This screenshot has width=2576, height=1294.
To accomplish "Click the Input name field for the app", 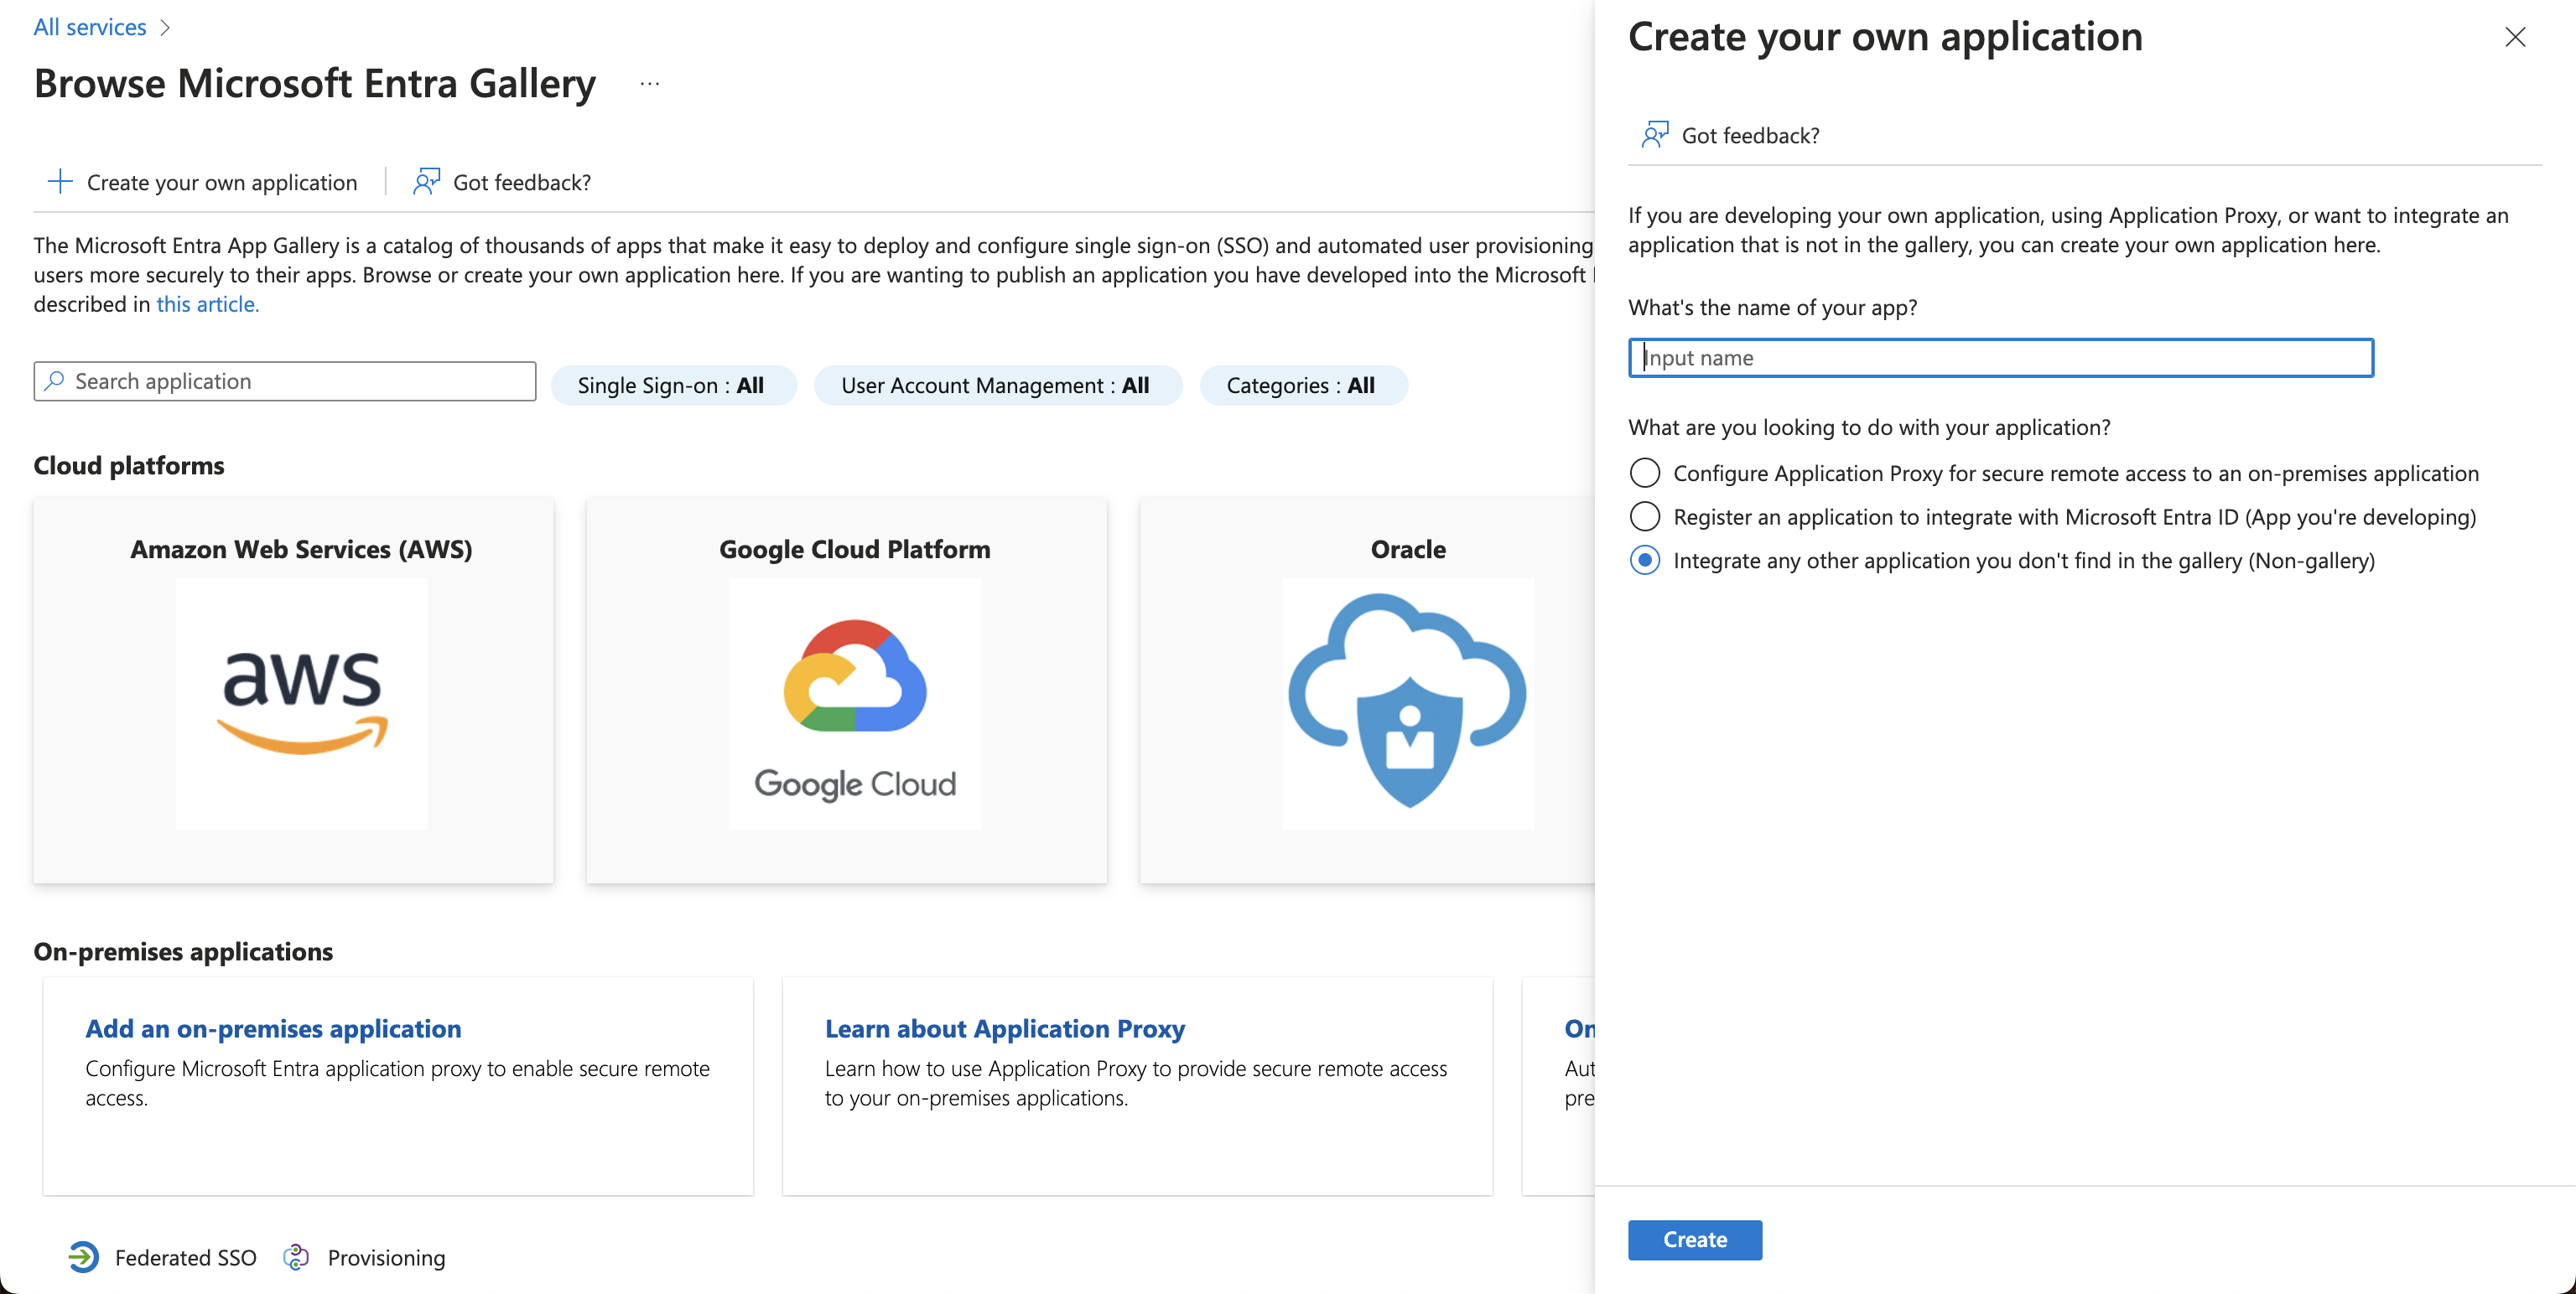I will coord(2000,358).
